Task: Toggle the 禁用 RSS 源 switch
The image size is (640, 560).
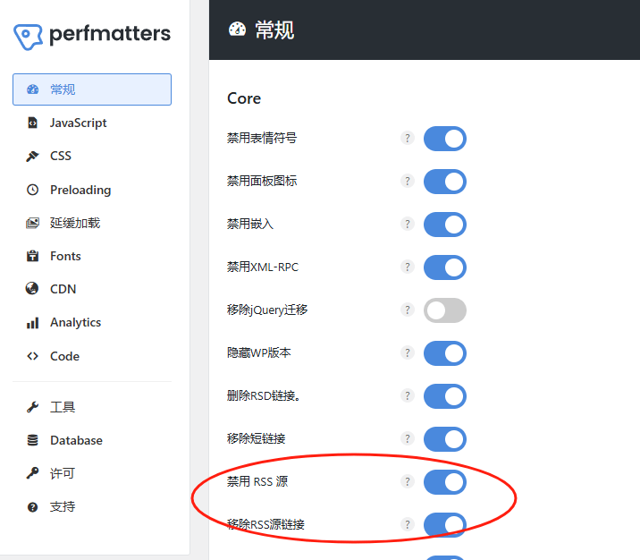Action: pos(445,482)
